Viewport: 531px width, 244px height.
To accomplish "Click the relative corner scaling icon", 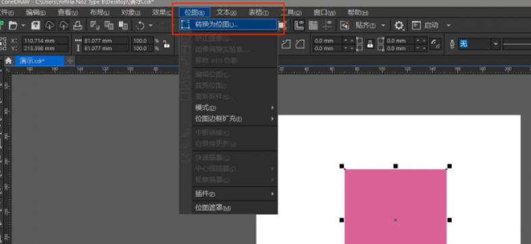I will [x=435, y=44].
